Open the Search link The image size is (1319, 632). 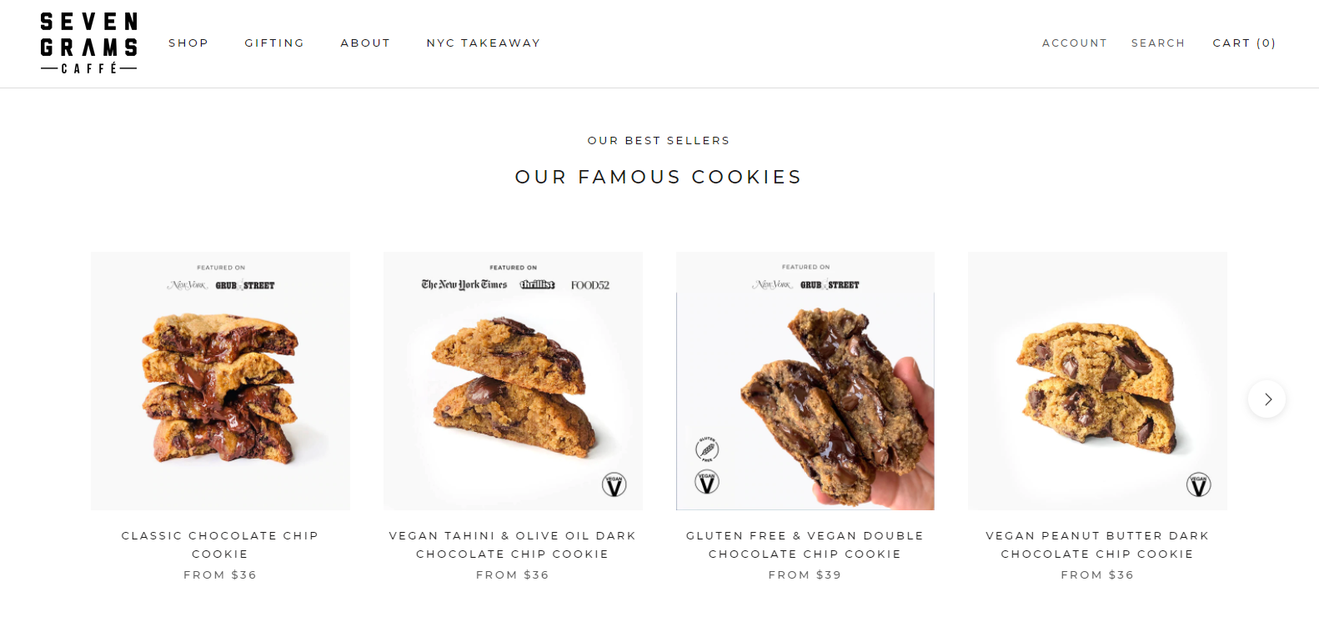click(1158, 43)
